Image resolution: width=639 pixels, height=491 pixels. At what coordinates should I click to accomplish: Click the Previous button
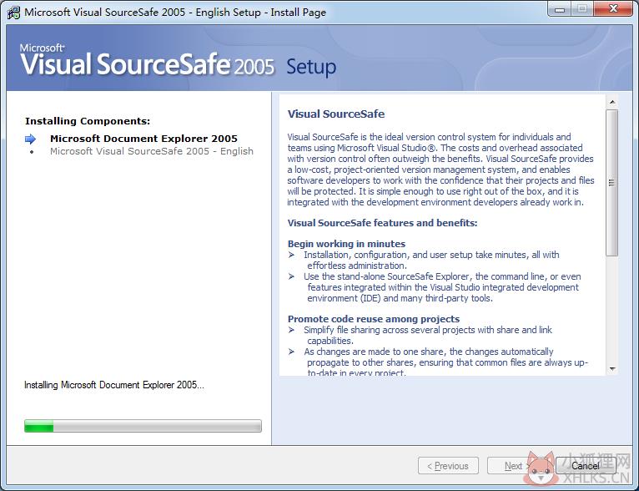pos(448,465)
